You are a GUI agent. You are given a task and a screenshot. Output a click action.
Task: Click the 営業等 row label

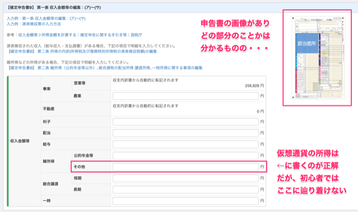click(79, 83)
